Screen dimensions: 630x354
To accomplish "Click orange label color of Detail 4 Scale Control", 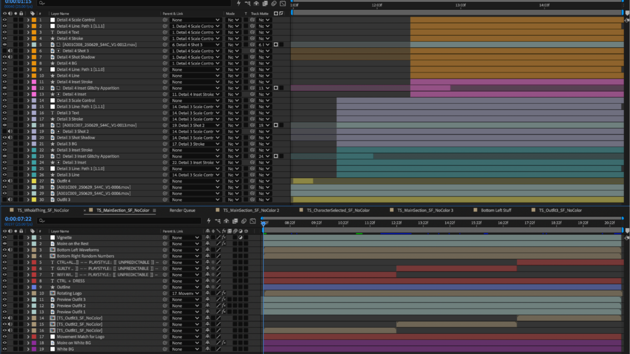I will [x=34, y=20].
